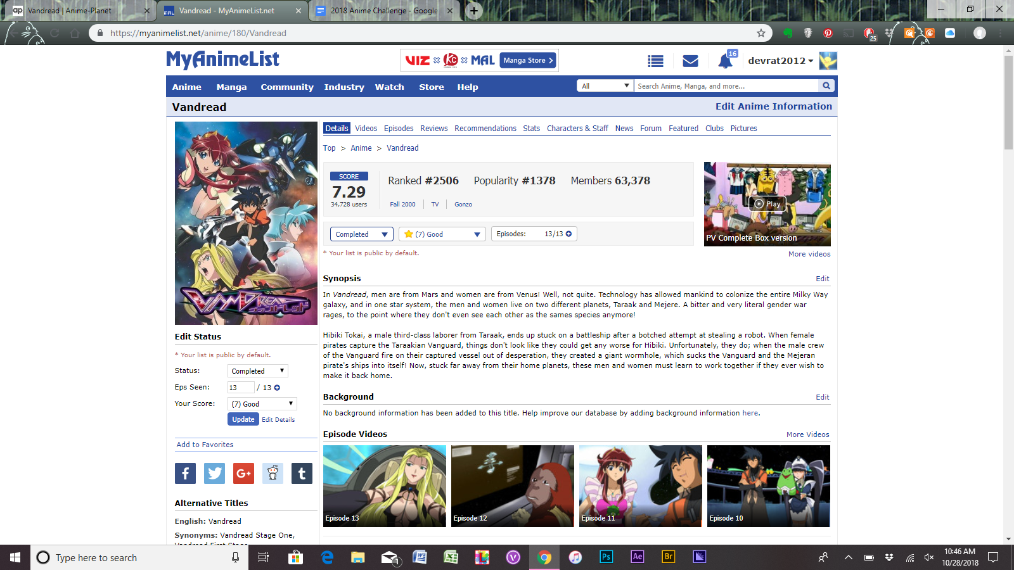This screenshot has height=570, width=1014.
Task: Open the MyAnimeList list view icon
Action: [655, 61]
